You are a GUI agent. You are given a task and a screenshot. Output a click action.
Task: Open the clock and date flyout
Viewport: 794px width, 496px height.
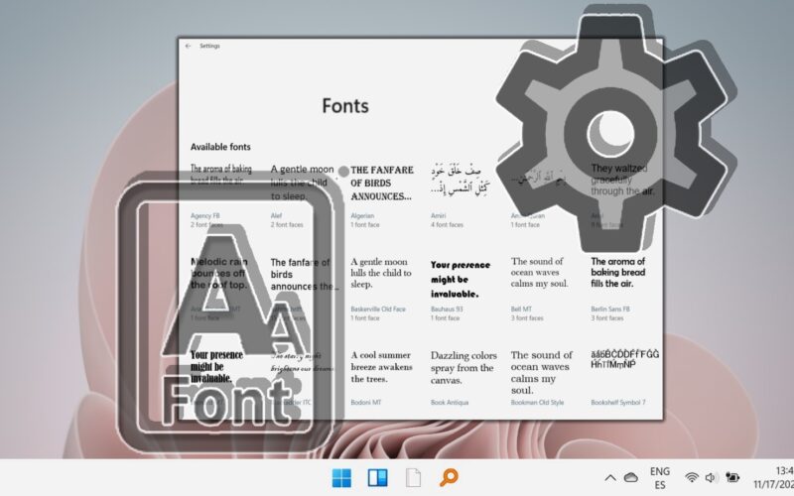(x=774, y=478)
